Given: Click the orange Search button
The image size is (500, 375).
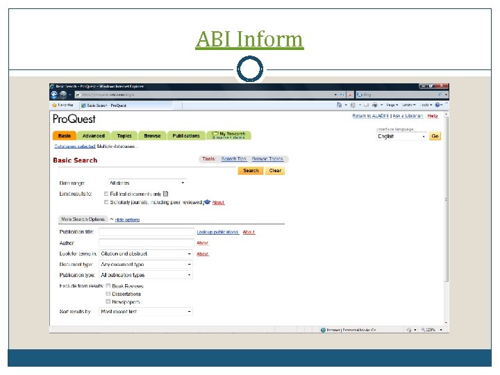Looking at the screenshot, I should point(251,171).
